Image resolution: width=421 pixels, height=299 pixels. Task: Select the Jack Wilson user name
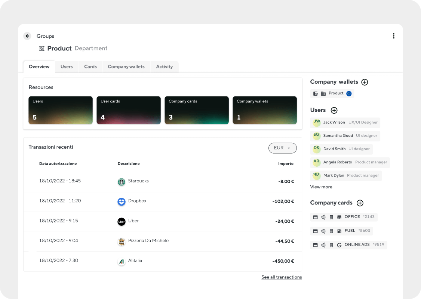334,122
